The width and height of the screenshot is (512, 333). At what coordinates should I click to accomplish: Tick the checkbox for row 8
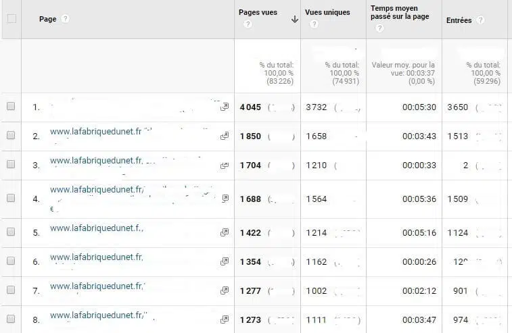click(11, 318)
